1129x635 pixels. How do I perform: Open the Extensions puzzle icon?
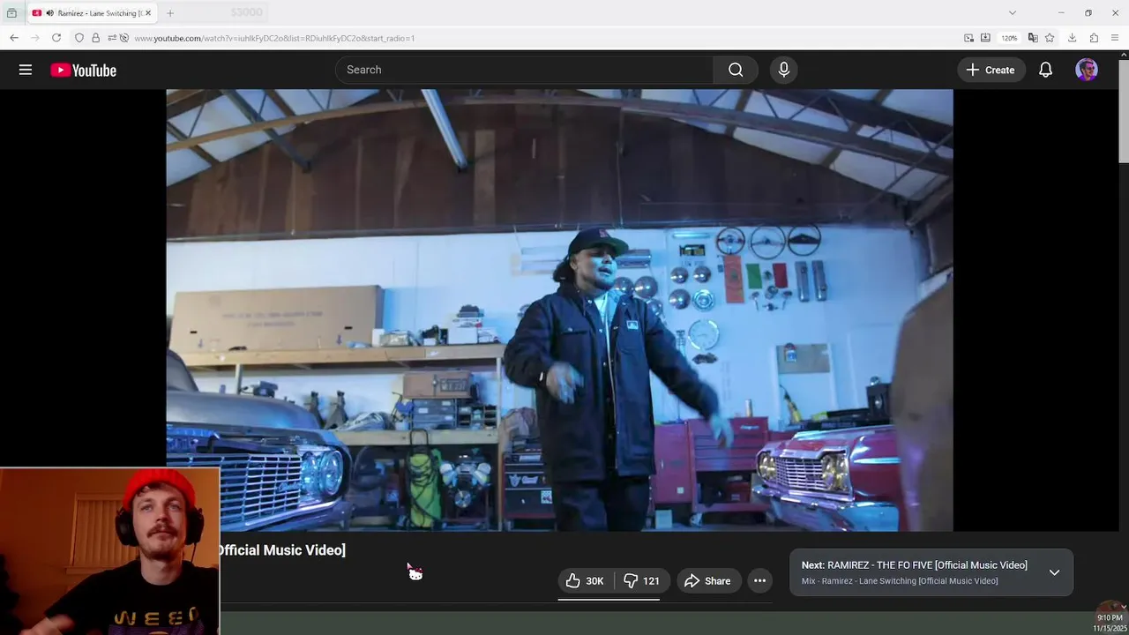[1094, 38]
